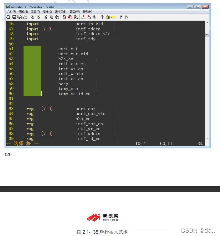This screenshot has width=220, height=236.
Task: Click 'intf_rdata_vld' on line 48
Action: [93, 34]
